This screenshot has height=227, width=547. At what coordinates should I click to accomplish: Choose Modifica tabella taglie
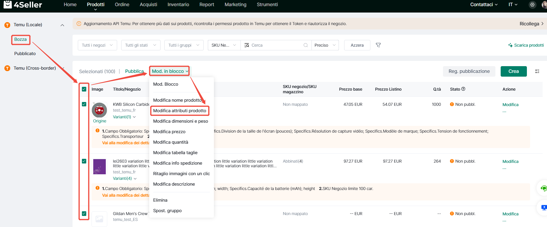pyautogui.click(x=182, y=153)
